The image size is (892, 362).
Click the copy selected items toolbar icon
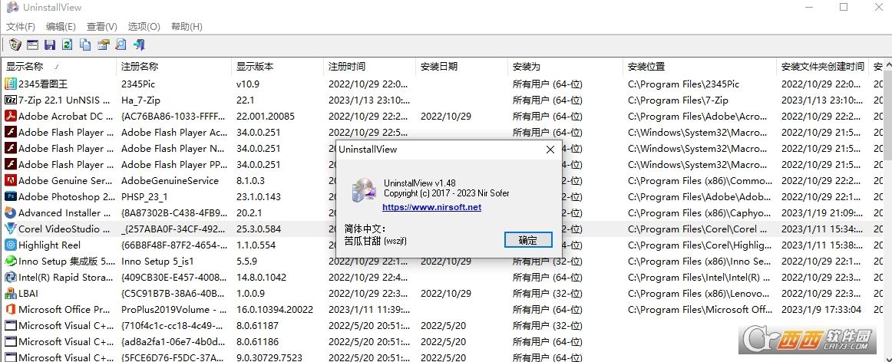tap(85, 45)
